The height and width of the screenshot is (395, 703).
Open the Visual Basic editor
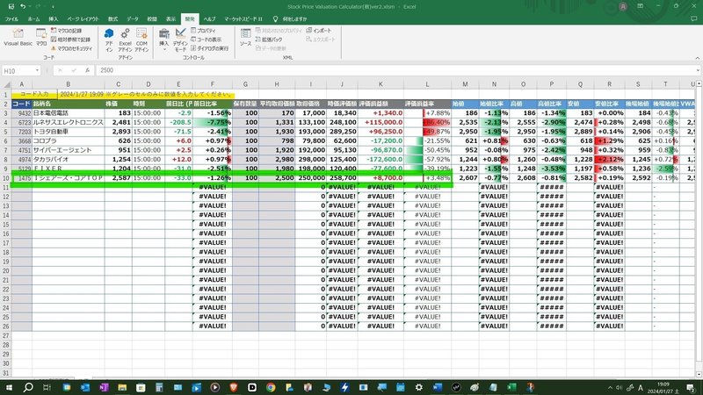click(x=18, y=38)
